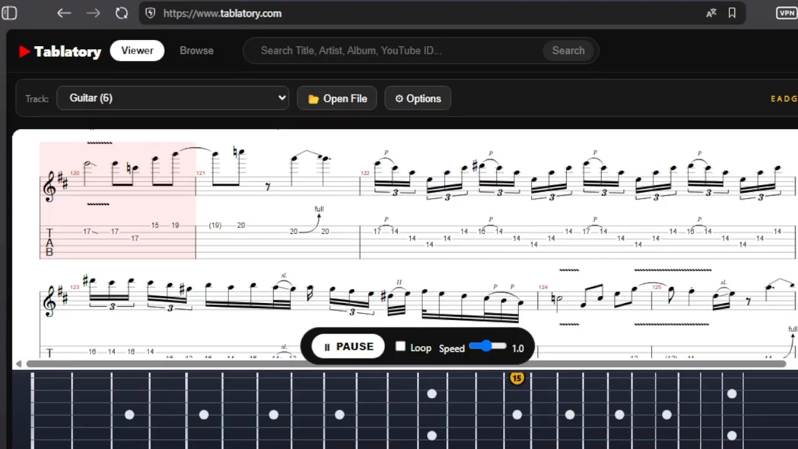Click measure number 123
The image size is (798, 449).
(x=75, y=287)
